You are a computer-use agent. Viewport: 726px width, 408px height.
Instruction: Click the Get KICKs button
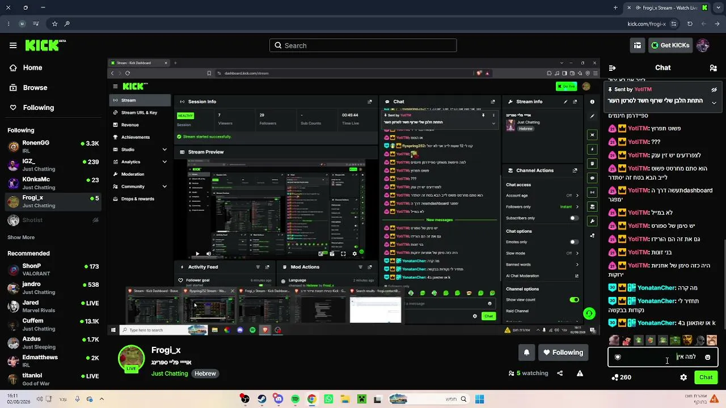670,45
